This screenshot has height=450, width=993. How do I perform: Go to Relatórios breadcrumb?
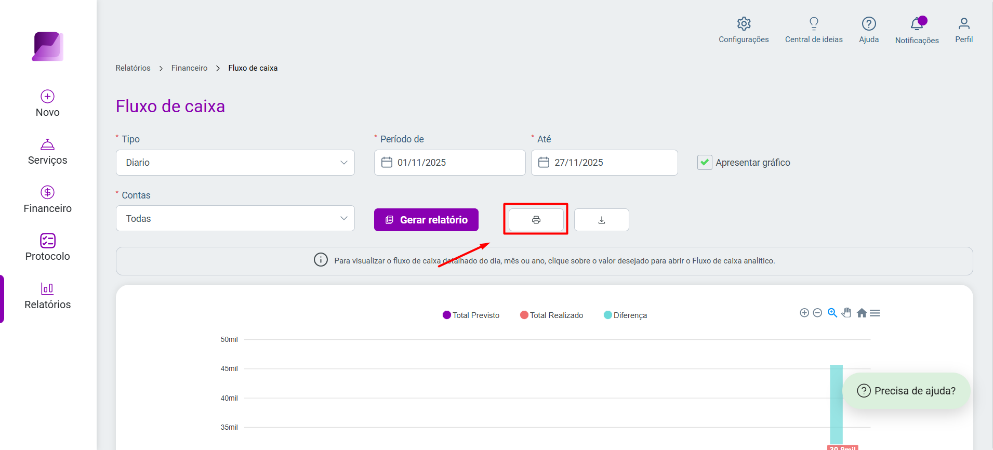[133, 68]
